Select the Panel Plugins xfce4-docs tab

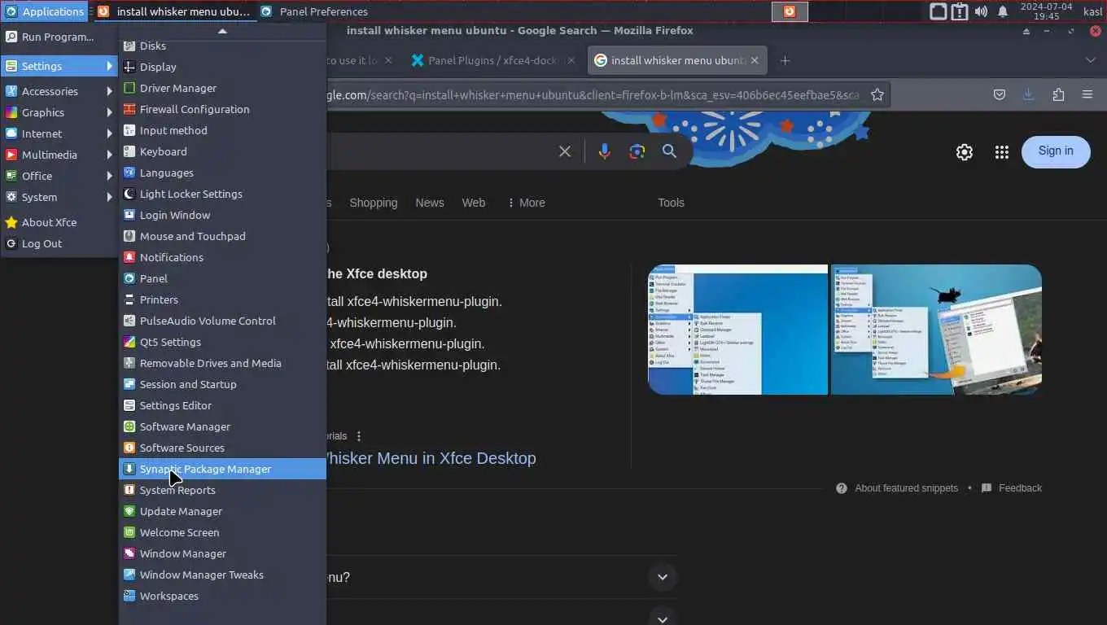[493, 60]
